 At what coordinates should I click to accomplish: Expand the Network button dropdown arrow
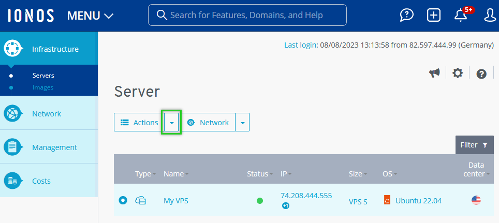(x=242, y=123)
